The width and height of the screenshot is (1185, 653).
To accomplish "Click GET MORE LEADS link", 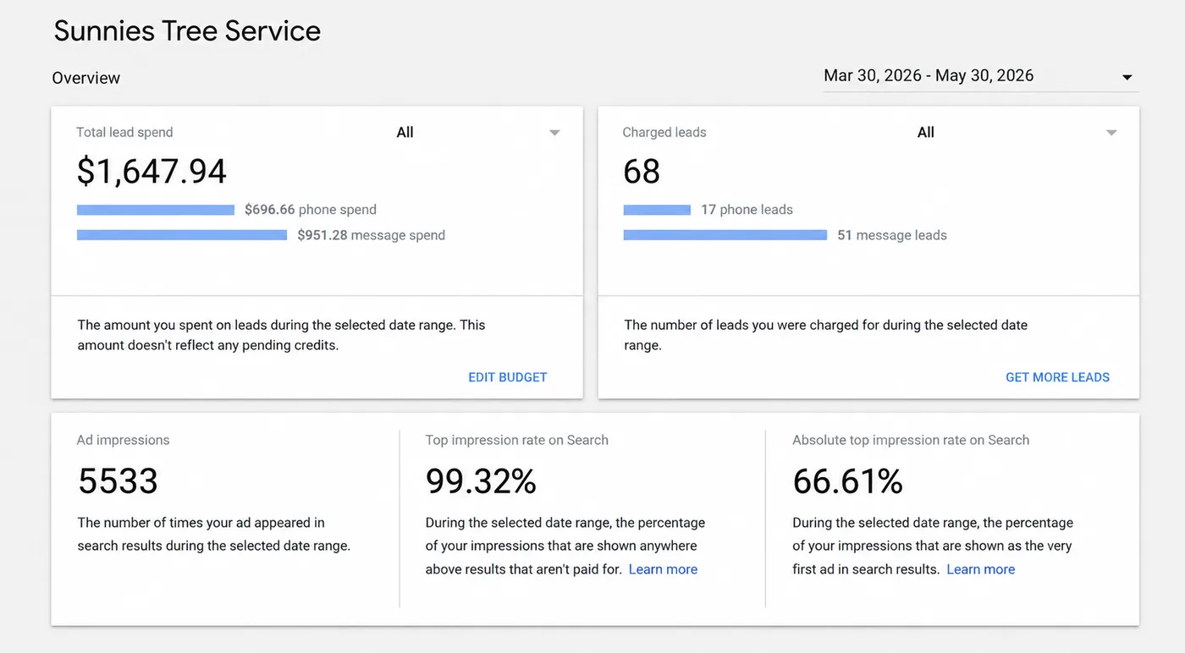I will click(x=1057, y=377).
